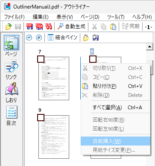Choose 切り取り(T) in context menu
This screenshot has width=155, height=166.
pyautogui.click(x=115, y=68)
